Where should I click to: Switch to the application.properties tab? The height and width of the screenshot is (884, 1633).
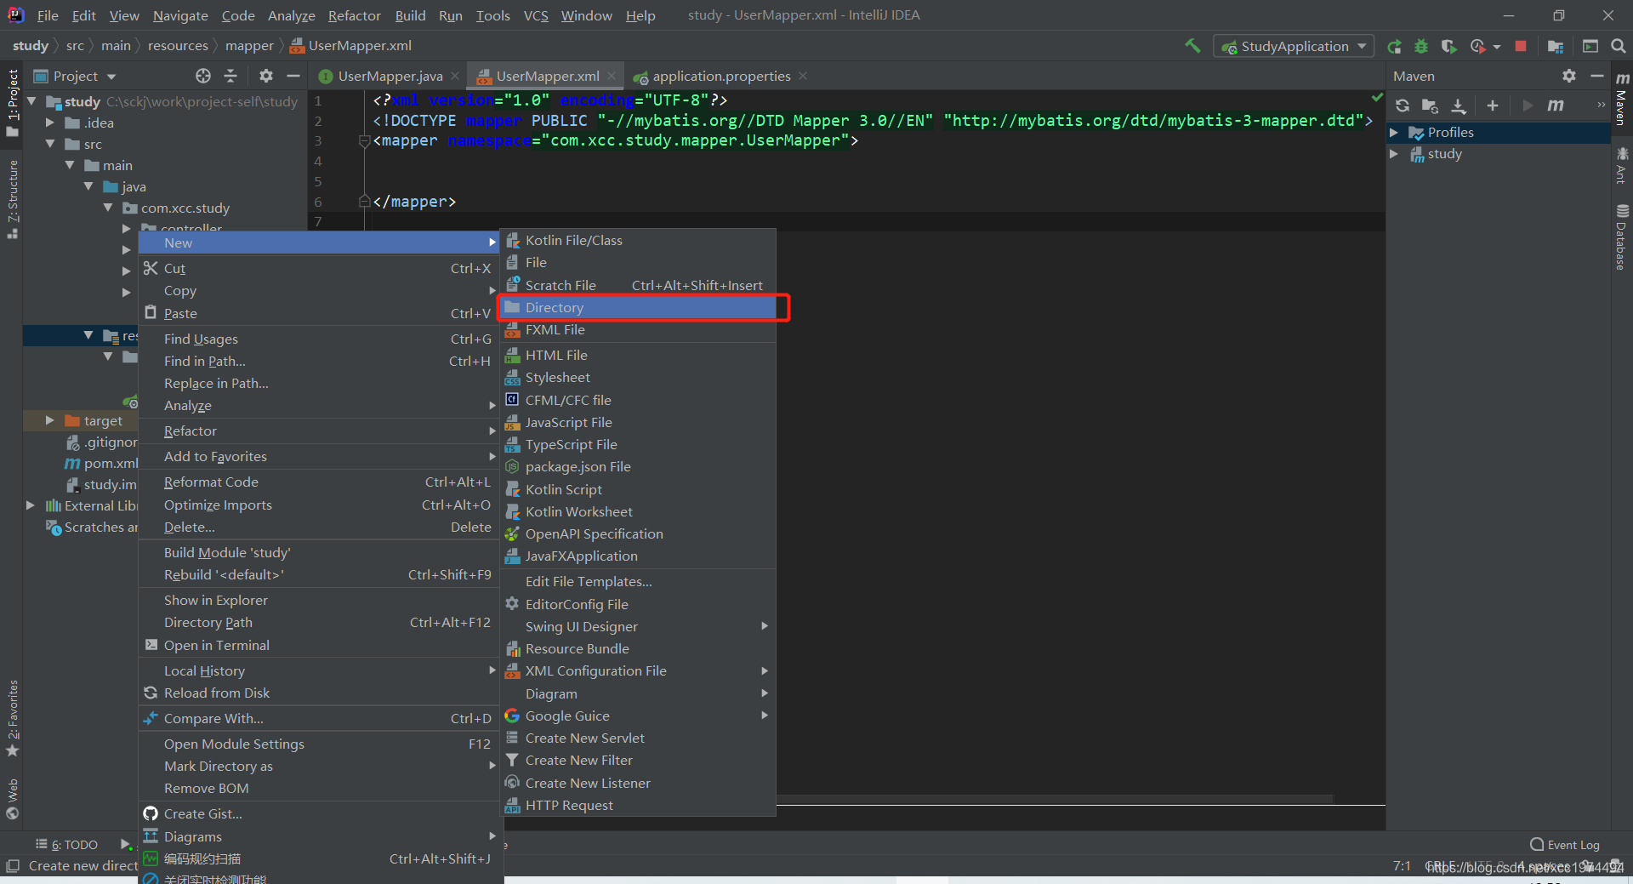pyautogui.click(x=720, y=76)
